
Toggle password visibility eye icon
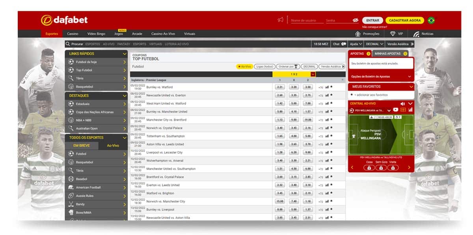coord(355,20)
